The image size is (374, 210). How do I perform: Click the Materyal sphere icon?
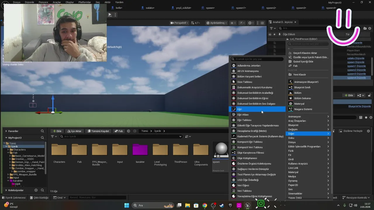290,104
